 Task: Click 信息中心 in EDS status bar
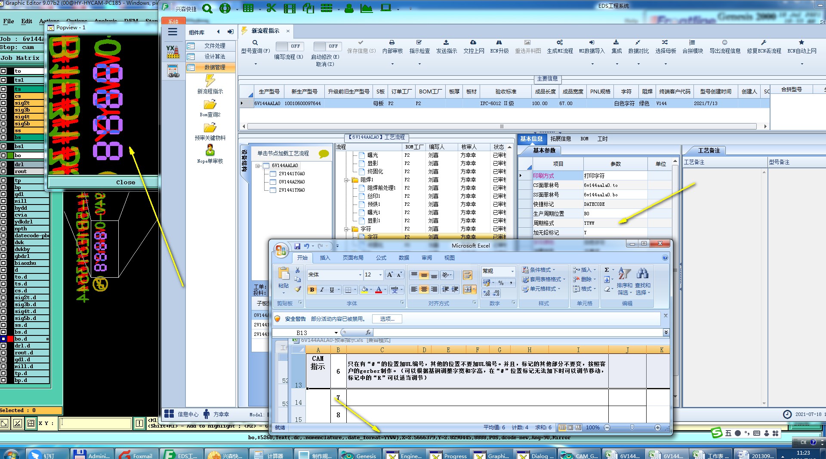pyautogui.click(x=182, y=414)
